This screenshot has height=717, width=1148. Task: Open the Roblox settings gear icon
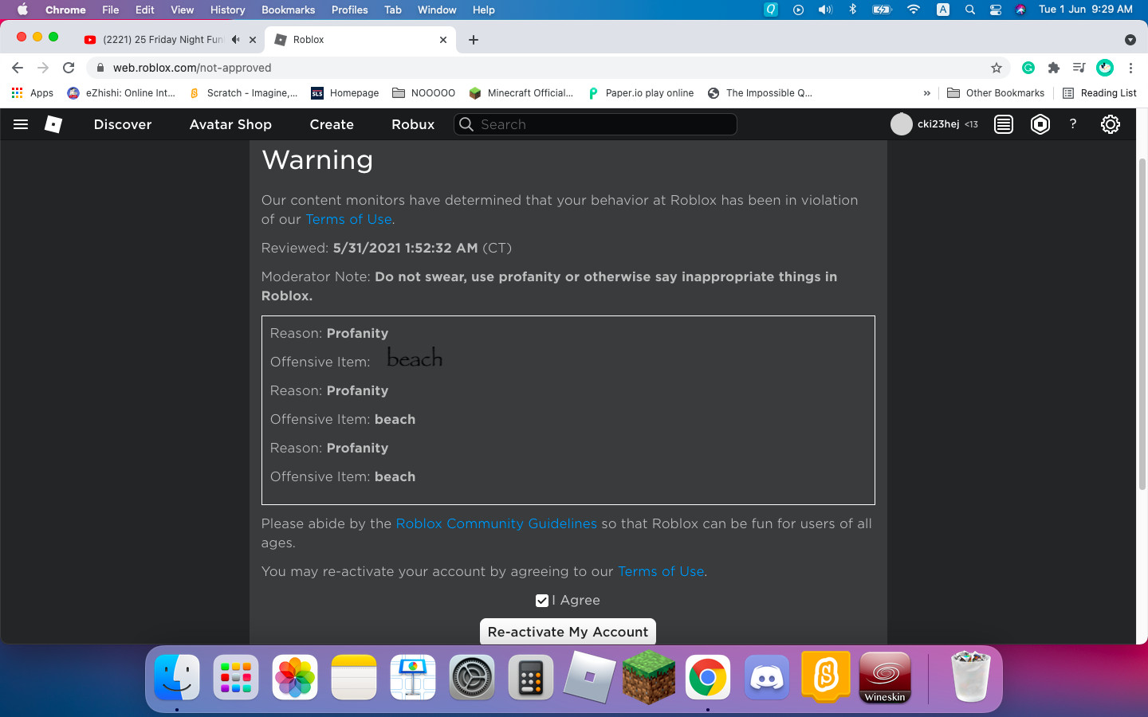[x=1110, y=124]
